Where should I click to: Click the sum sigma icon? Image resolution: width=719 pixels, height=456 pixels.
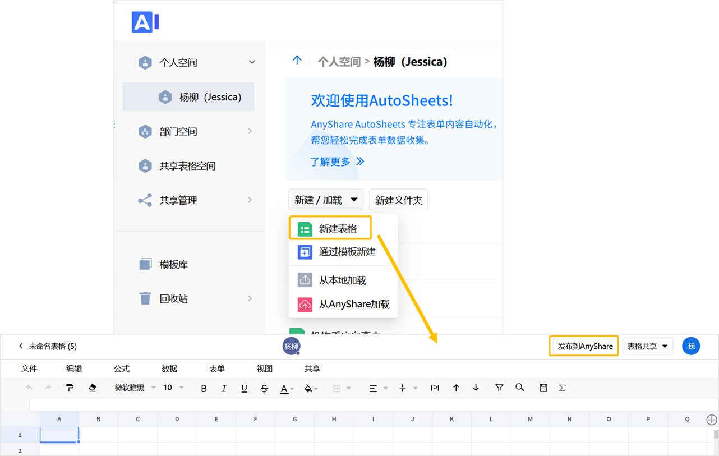pyautogui.click(x=563, y=388)
